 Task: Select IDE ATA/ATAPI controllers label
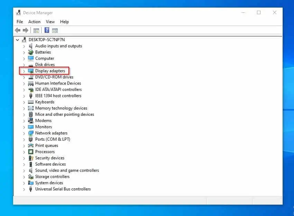tap(58, 90)
